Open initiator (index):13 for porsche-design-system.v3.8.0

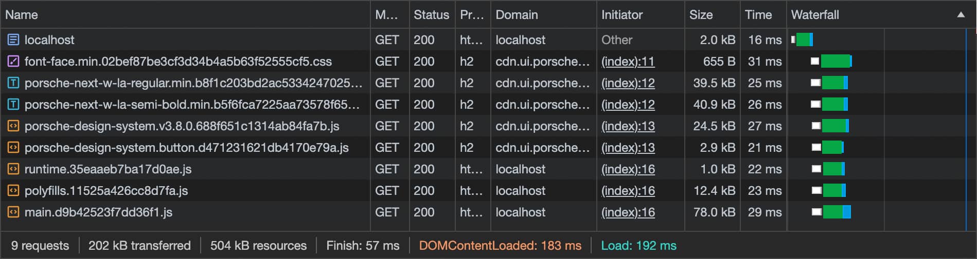point(628,126)
